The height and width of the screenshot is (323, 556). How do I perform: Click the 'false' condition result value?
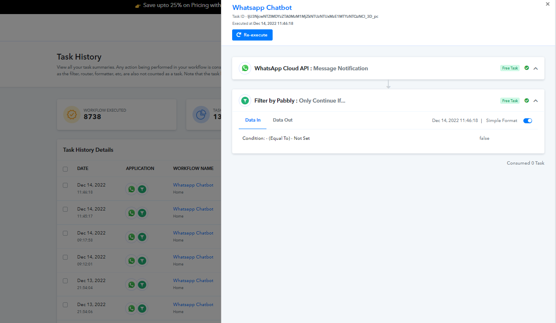pyautogui.click(x=485, y=138)
